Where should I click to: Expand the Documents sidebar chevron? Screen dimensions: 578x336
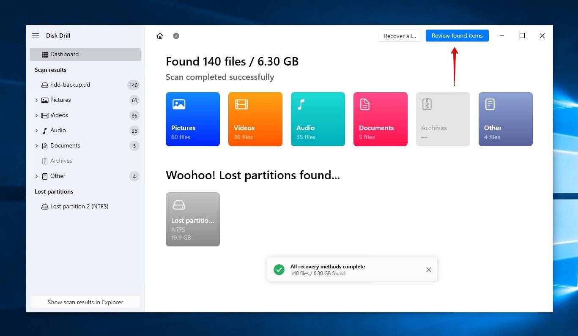tap(37, 146)
